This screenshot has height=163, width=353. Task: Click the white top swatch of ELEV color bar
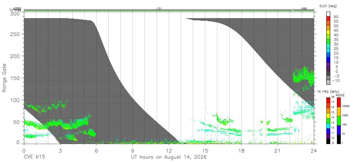[328, 14]
